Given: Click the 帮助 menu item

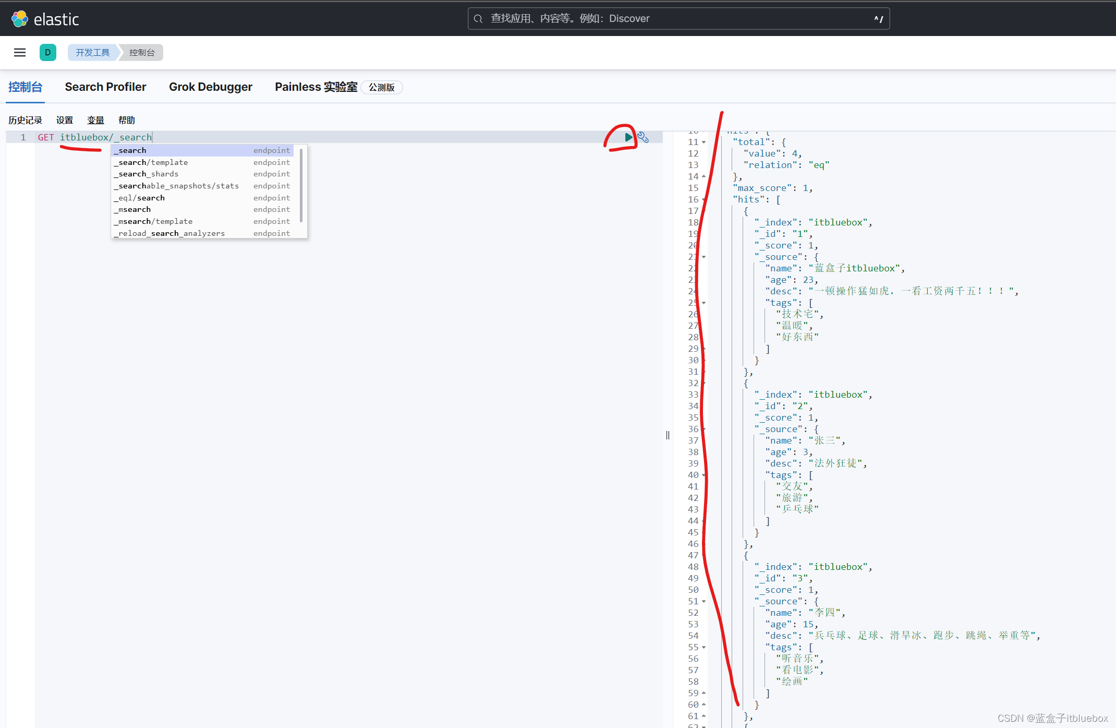Looking at the screenshot, I should coord(125,120).
